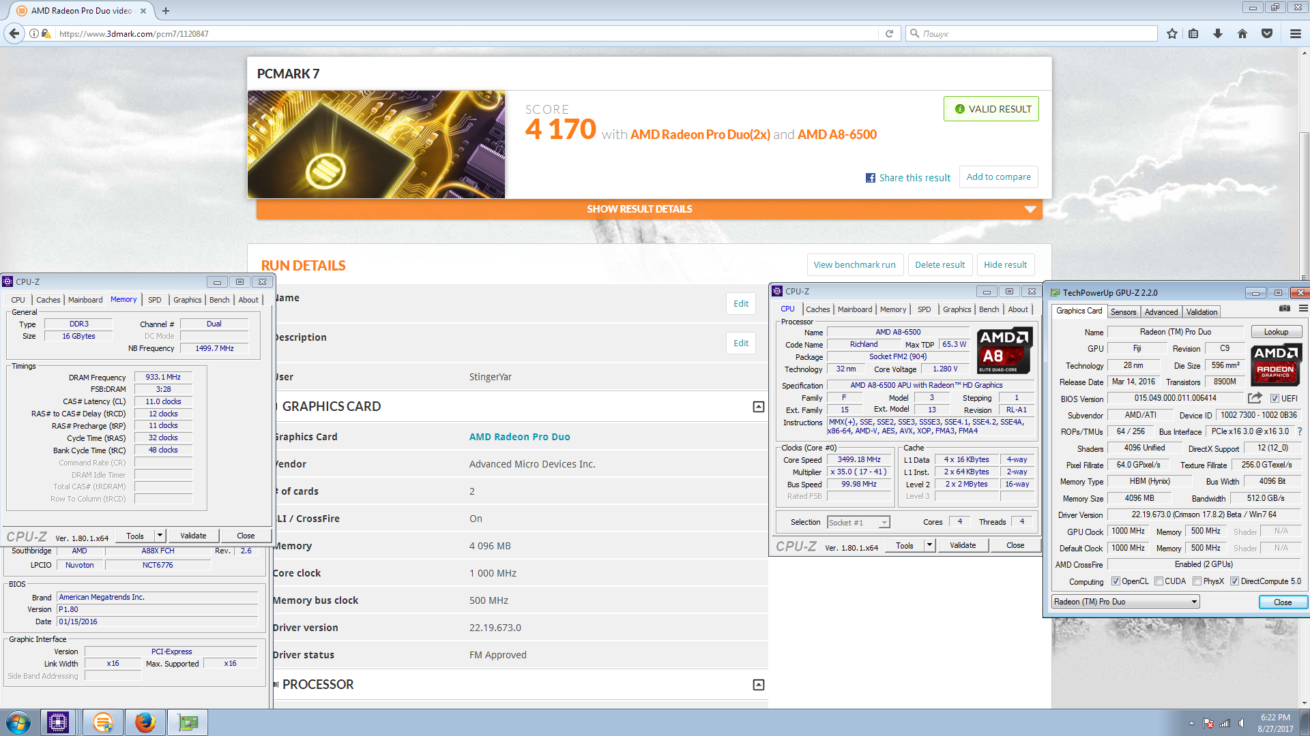Open GPU-Z taskbar icon
This screenshot has height=736, width=1310.
pos(188,722)
